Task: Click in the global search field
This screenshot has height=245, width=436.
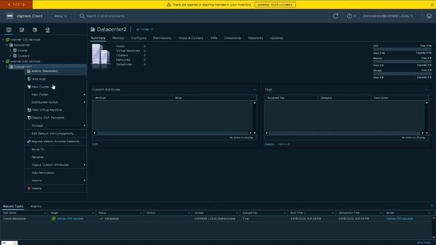Action: [106, 16]
